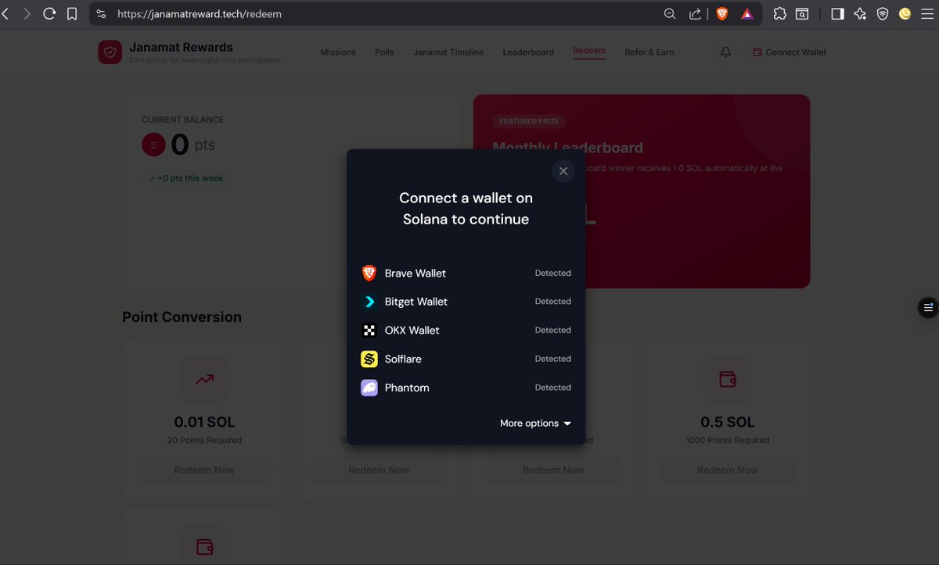Click the Brave Wallet lion icon
The image size is (939, 565).
369,273
